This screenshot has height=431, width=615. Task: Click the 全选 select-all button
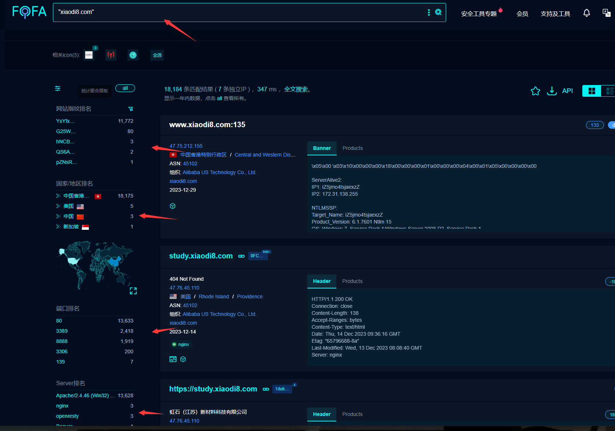tap(157, 55)
